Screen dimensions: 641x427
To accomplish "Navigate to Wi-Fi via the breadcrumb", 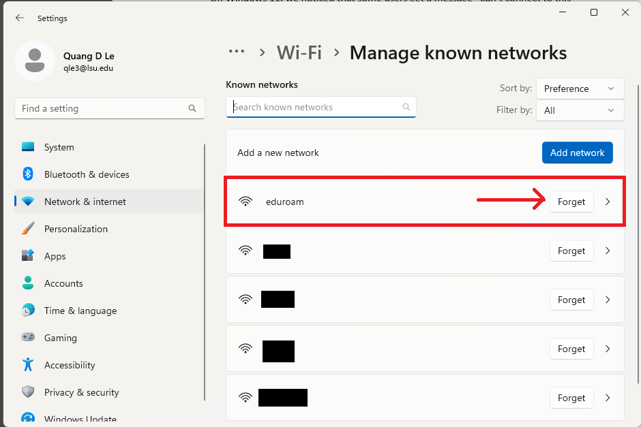I will click(x=299, y=52).
